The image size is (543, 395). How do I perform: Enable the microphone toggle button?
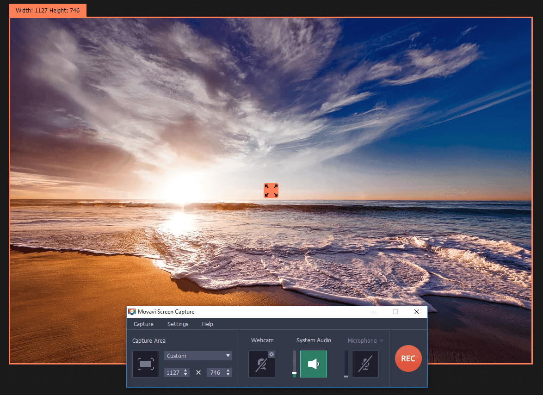pyautogui.click(x=365, y=364)
